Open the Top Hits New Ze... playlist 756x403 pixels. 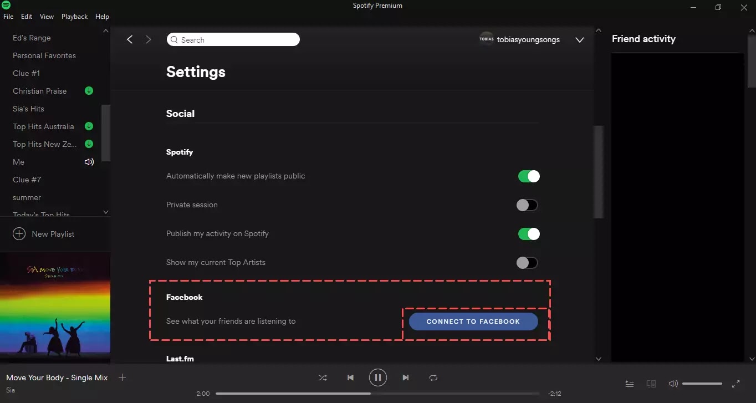(x=43, y=144)
